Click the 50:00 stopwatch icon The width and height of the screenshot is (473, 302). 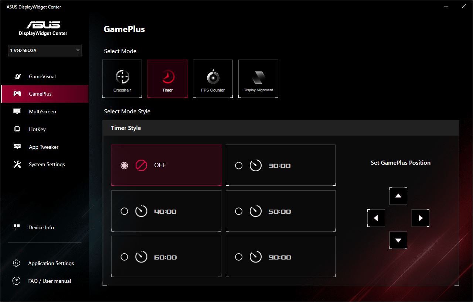pyautogui.click(x=255, y=211)
